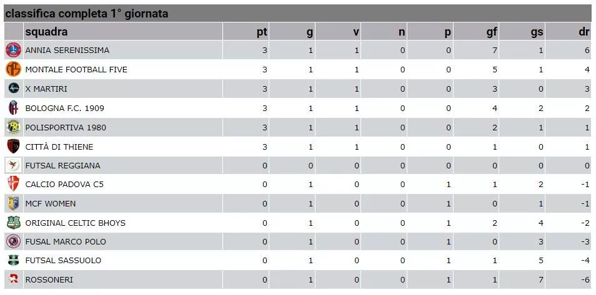Select the dr column header
This screenshot has width=596, height=295.
pos(584,32)
